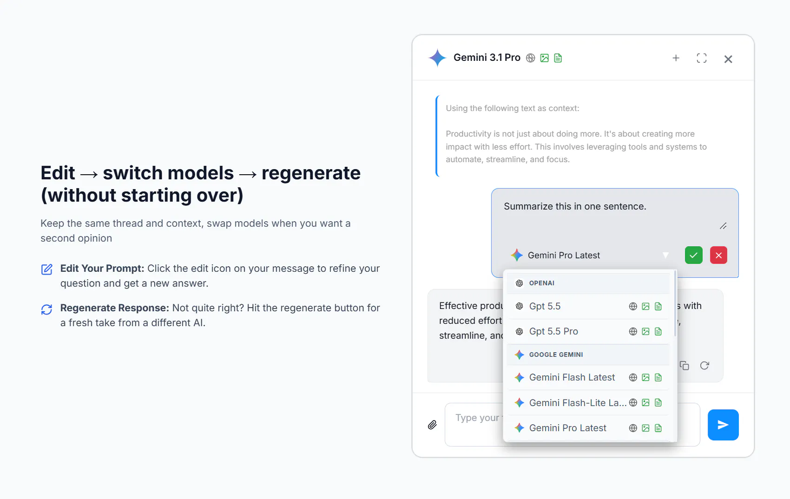Regenerate the AI response

[x=704, y=366]
